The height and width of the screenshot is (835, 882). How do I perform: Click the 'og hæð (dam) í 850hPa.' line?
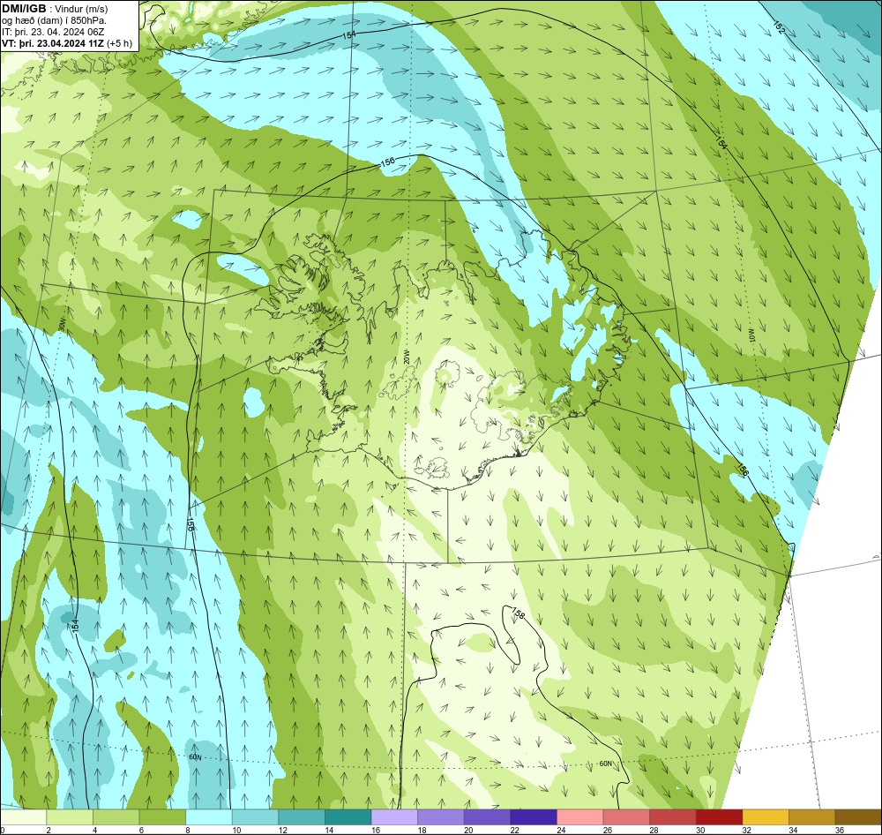pos(54,20)
